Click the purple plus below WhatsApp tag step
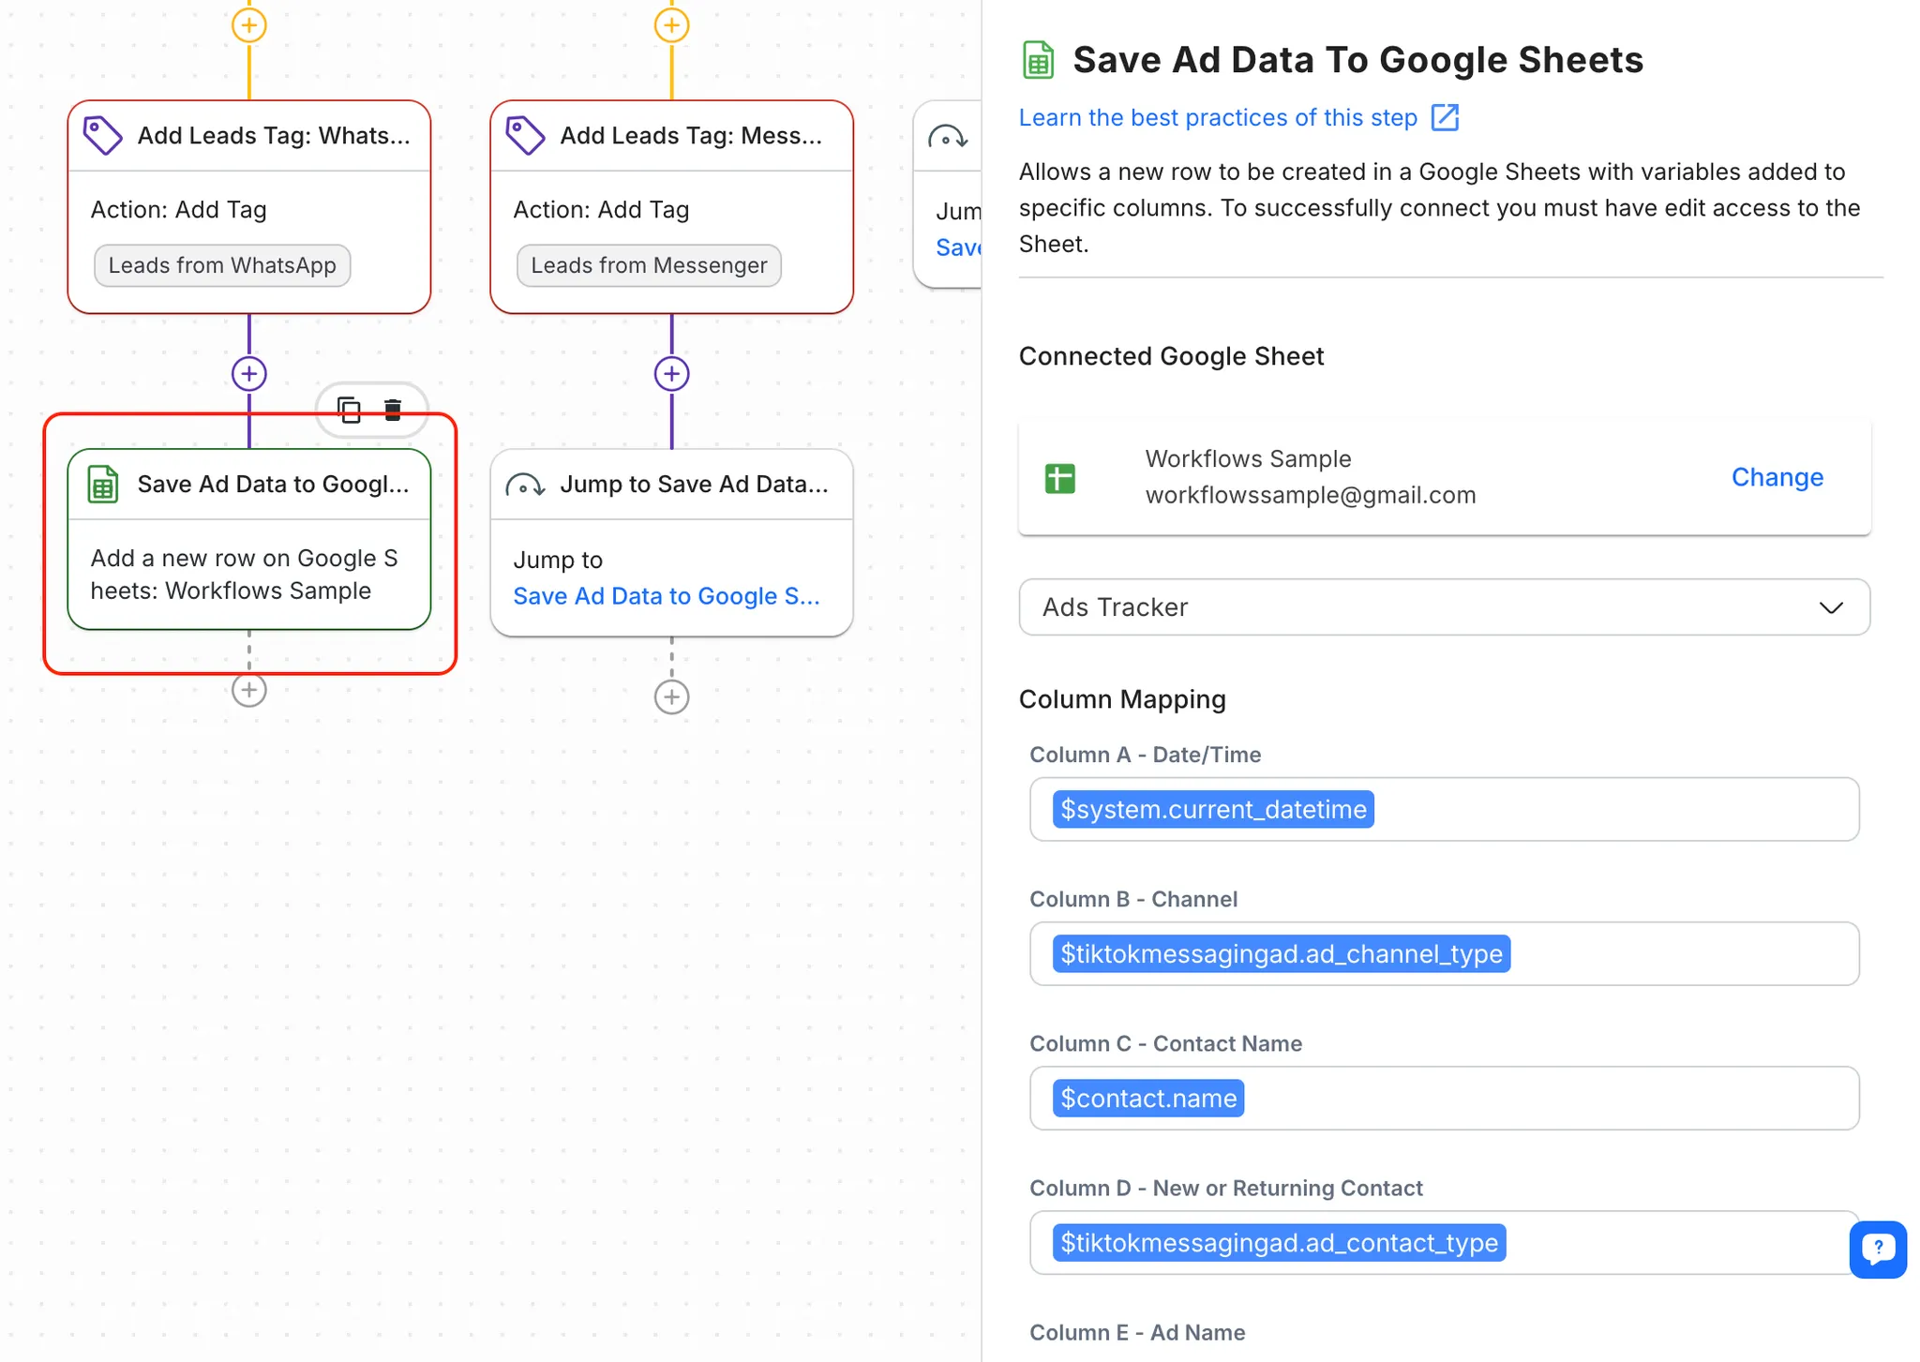This screenshot has height=1362, width=1920. pyautogui.click(x=249, y=374)
